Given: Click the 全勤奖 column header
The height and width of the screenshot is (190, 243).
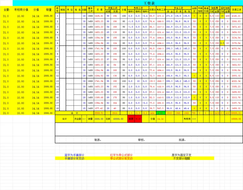Looking at the screenshot, I should point(194,10).
